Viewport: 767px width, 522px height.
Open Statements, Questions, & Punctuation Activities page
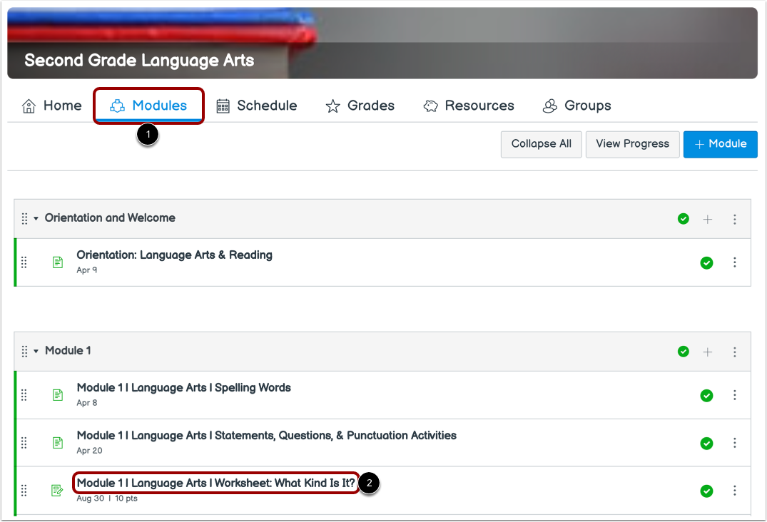click(x=266, y=436)
